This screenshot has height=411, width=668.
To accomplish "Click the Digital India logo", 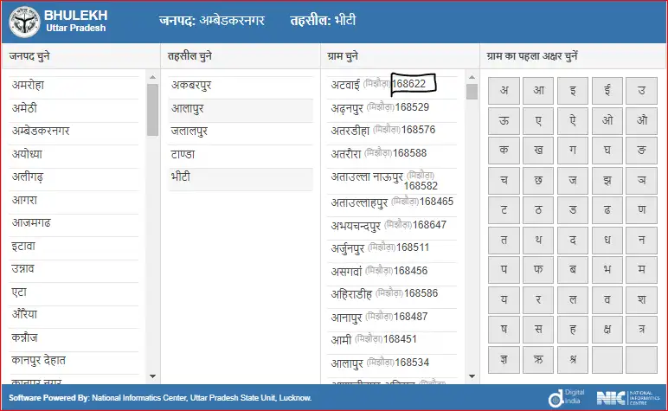I will 566,398.
